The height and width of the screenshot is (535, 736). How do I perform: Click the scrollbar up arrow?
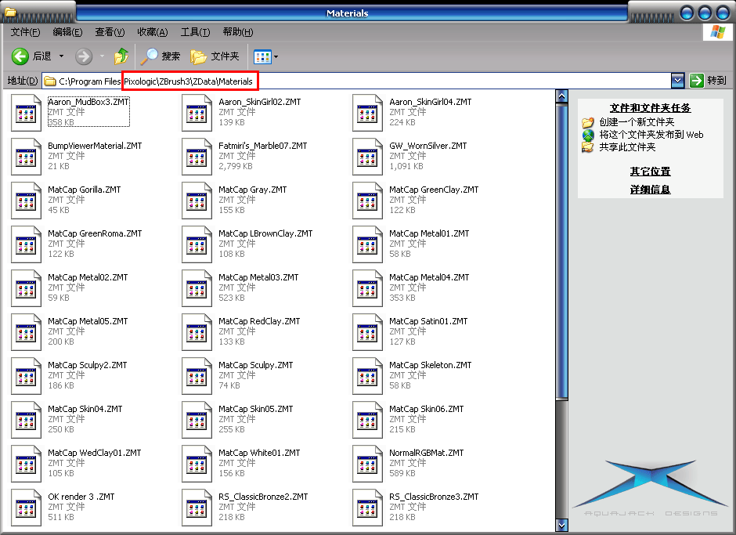point(561,96)
